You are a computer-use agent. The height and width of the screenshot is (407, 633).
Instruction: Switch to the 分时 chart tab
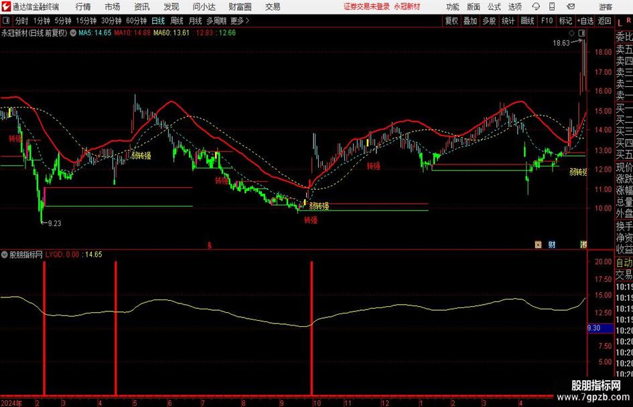click(22, 21)
